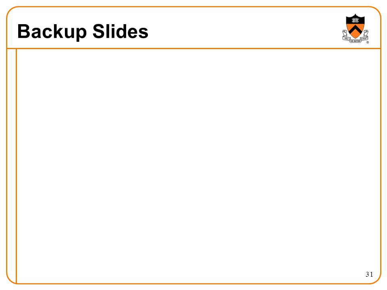This screenshot has height=290, width=387.
Task: Select the registered trademark symbol beside the crest
Action: coord(368,42)
